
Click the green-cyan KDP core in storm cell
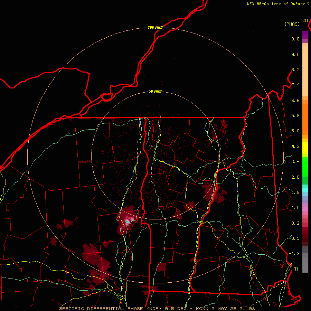127,222
